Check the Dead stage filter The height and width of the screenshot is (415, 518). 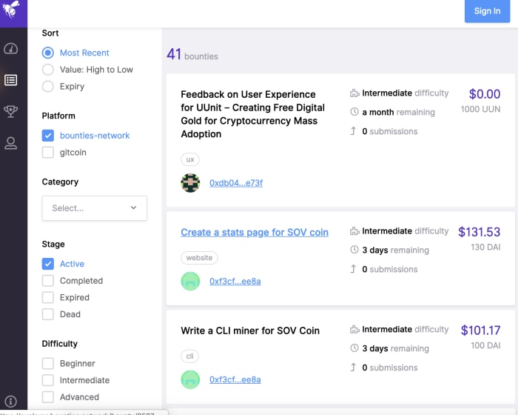point(48,314)
